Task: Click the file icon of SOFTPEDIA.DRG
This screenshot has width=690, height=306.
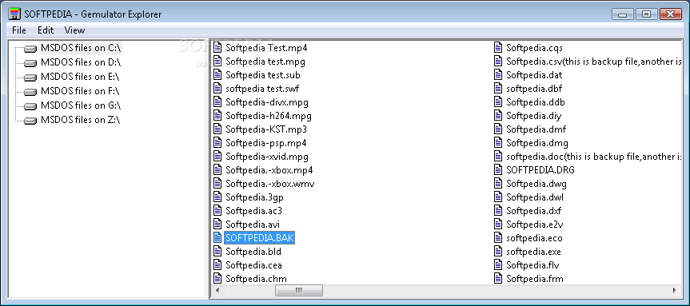Action: pos(498,169)
